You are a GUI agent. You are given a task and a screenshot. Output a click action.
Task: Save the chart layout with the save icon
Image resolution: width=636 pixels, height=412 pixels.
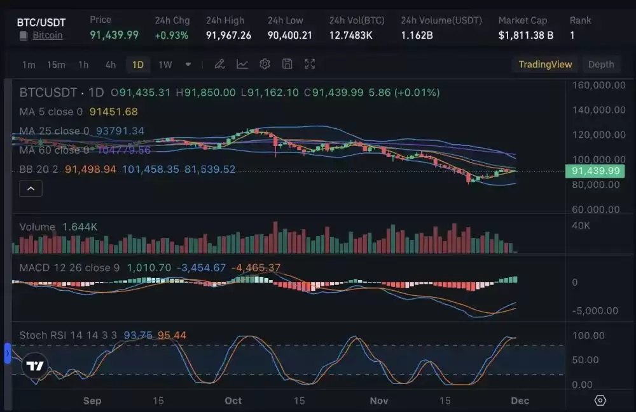(287, 64)
